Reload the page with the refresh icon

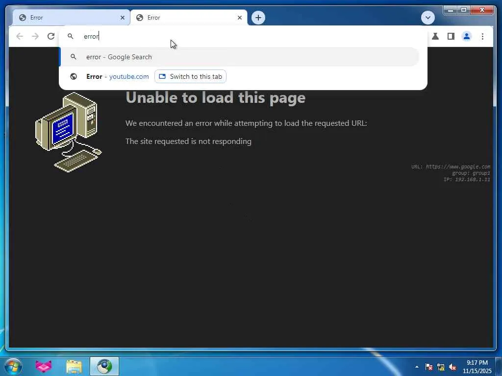(x=51, y=36)
